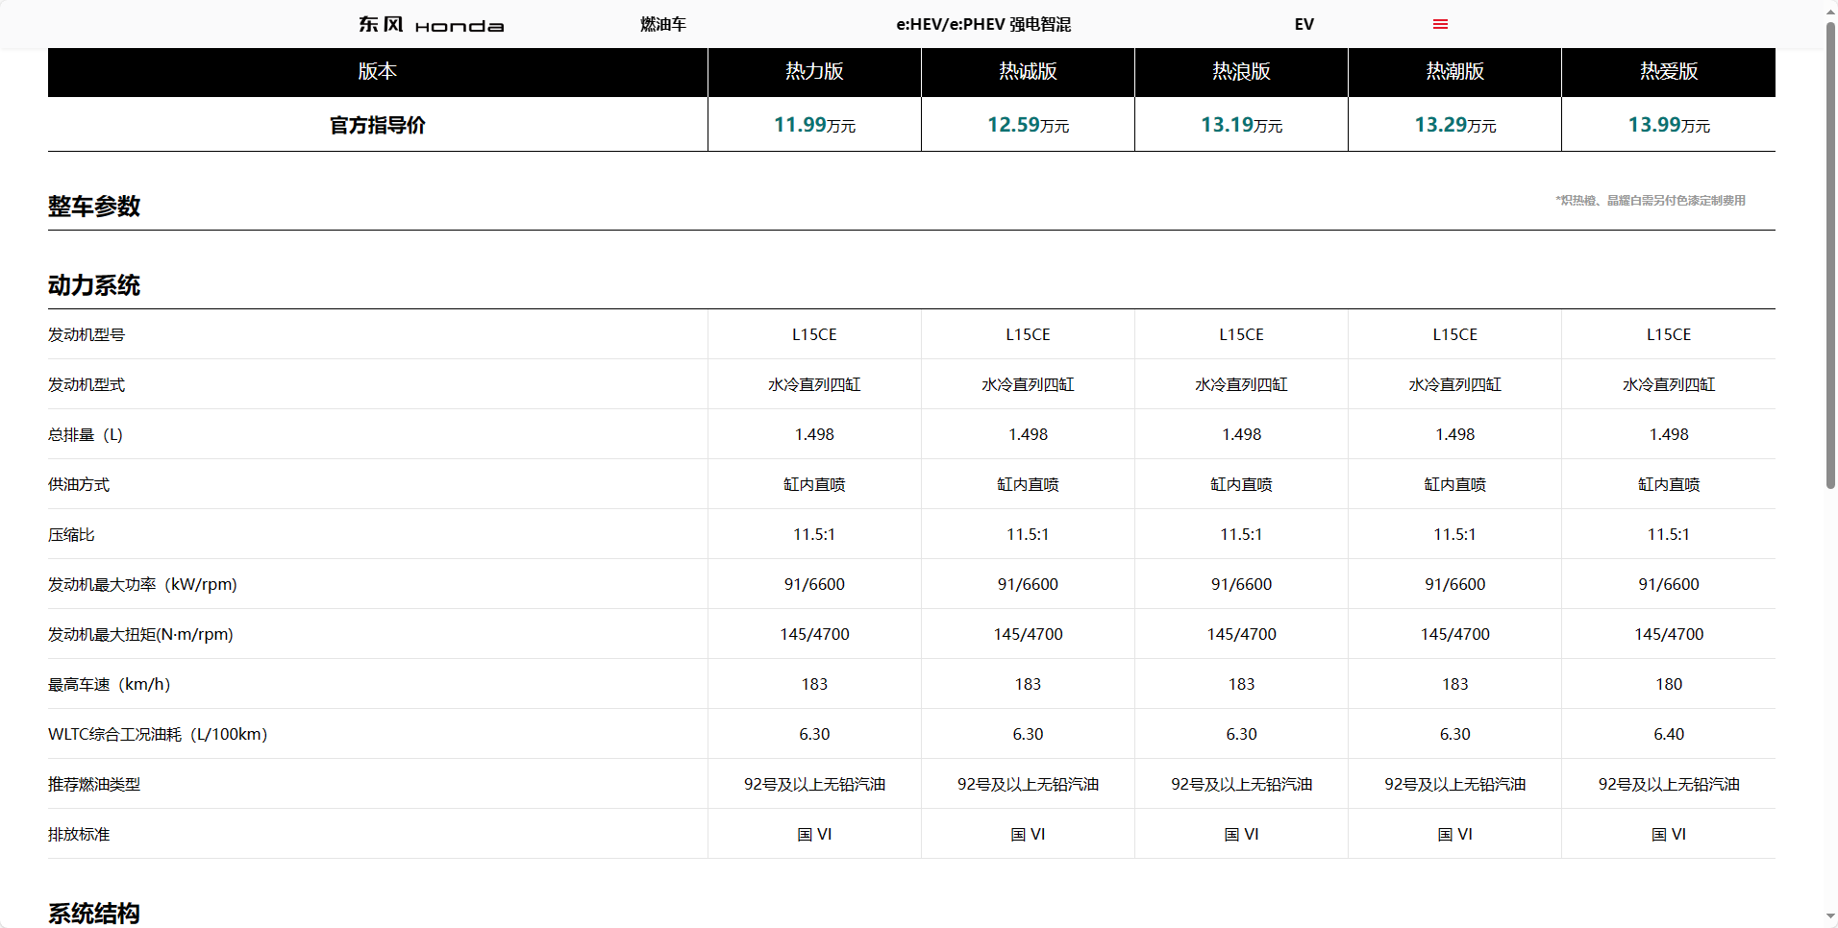
Task: Click the scrollbar down arrow
Action: click(x=1830, y=917)
